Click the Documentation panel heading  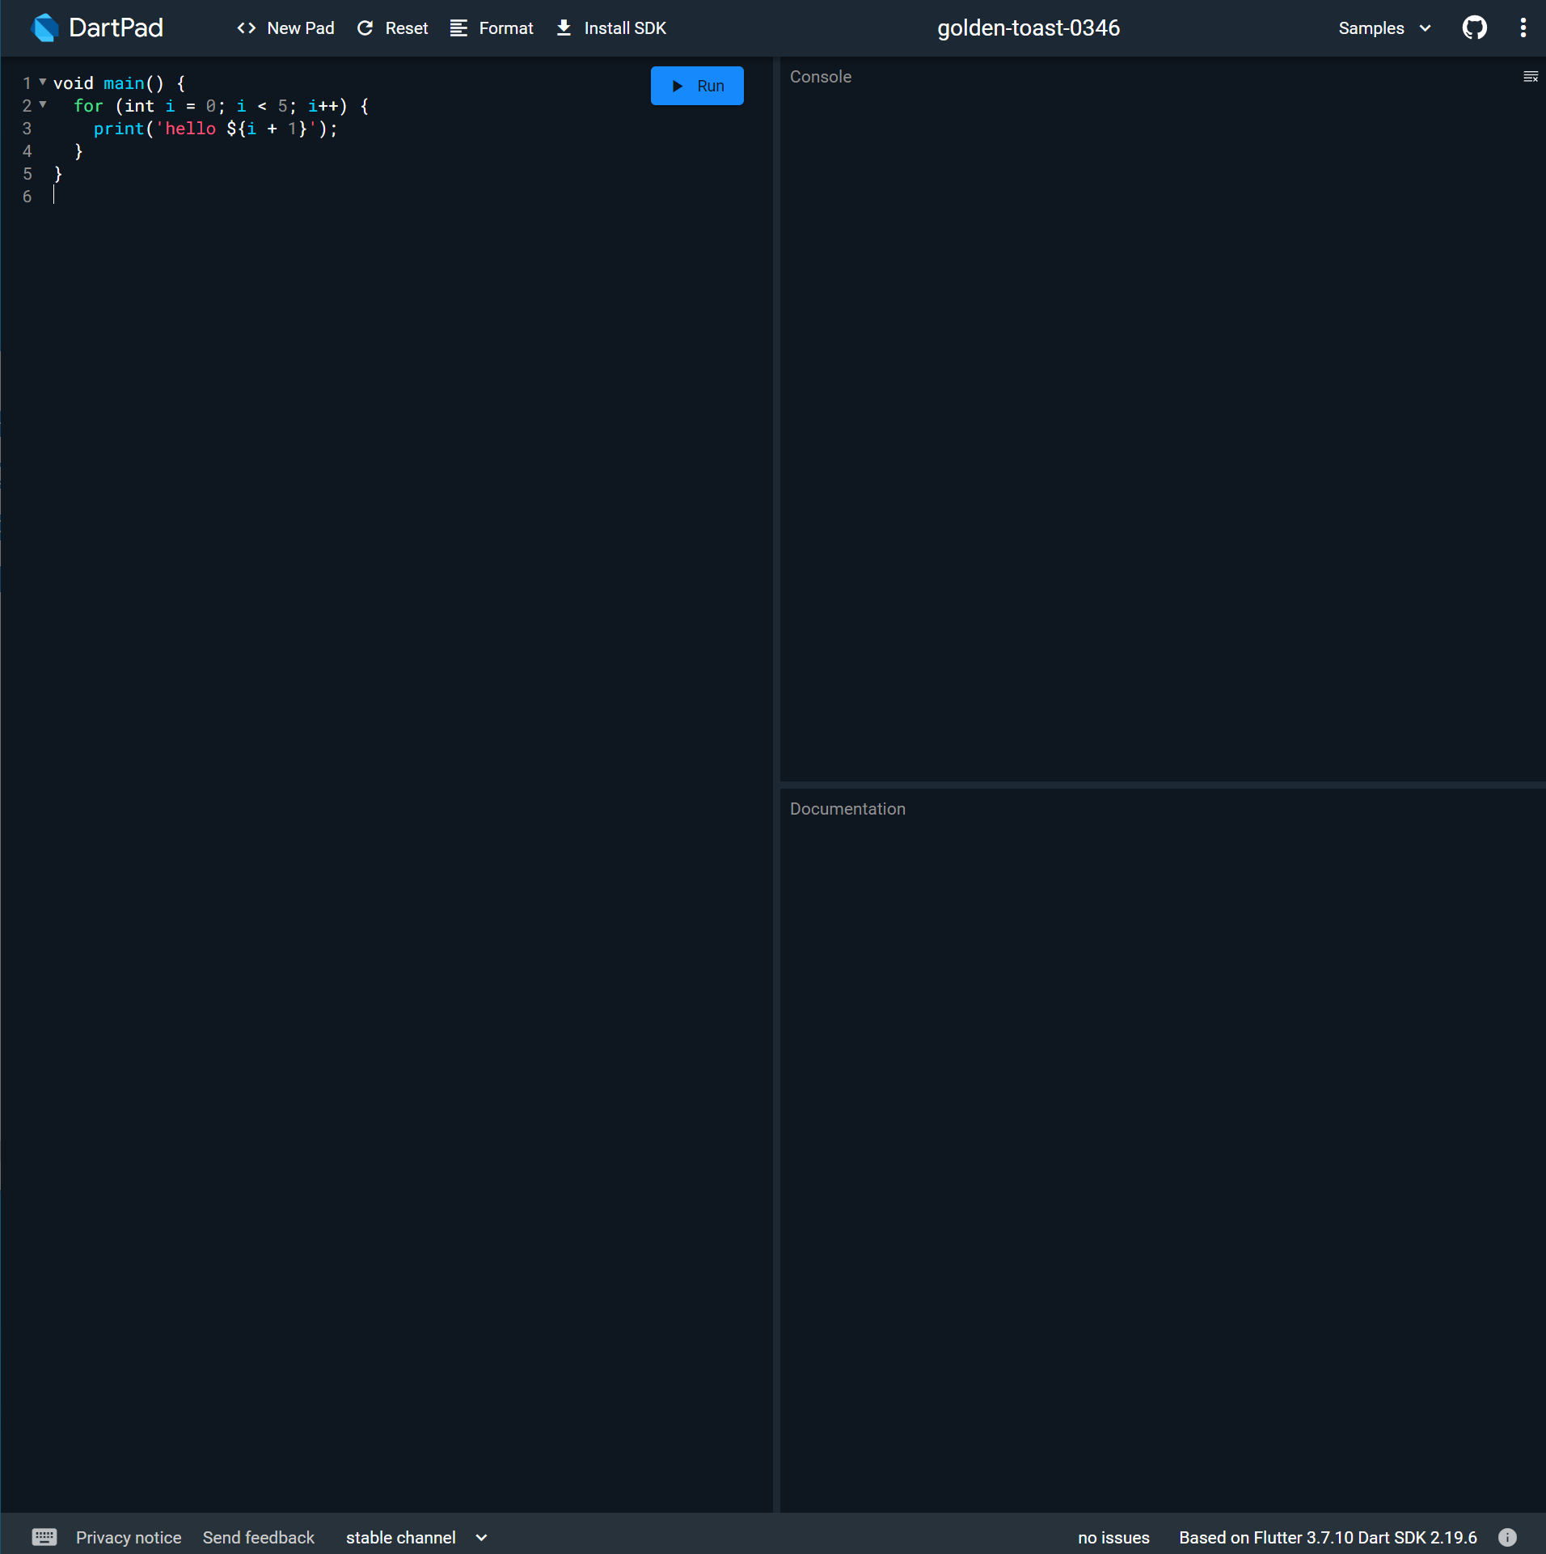point(847,809)
